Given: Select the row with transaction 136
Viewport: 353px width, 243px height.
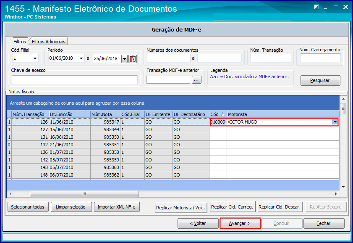Looking at the screenshot, I should (x=173, y=152).
